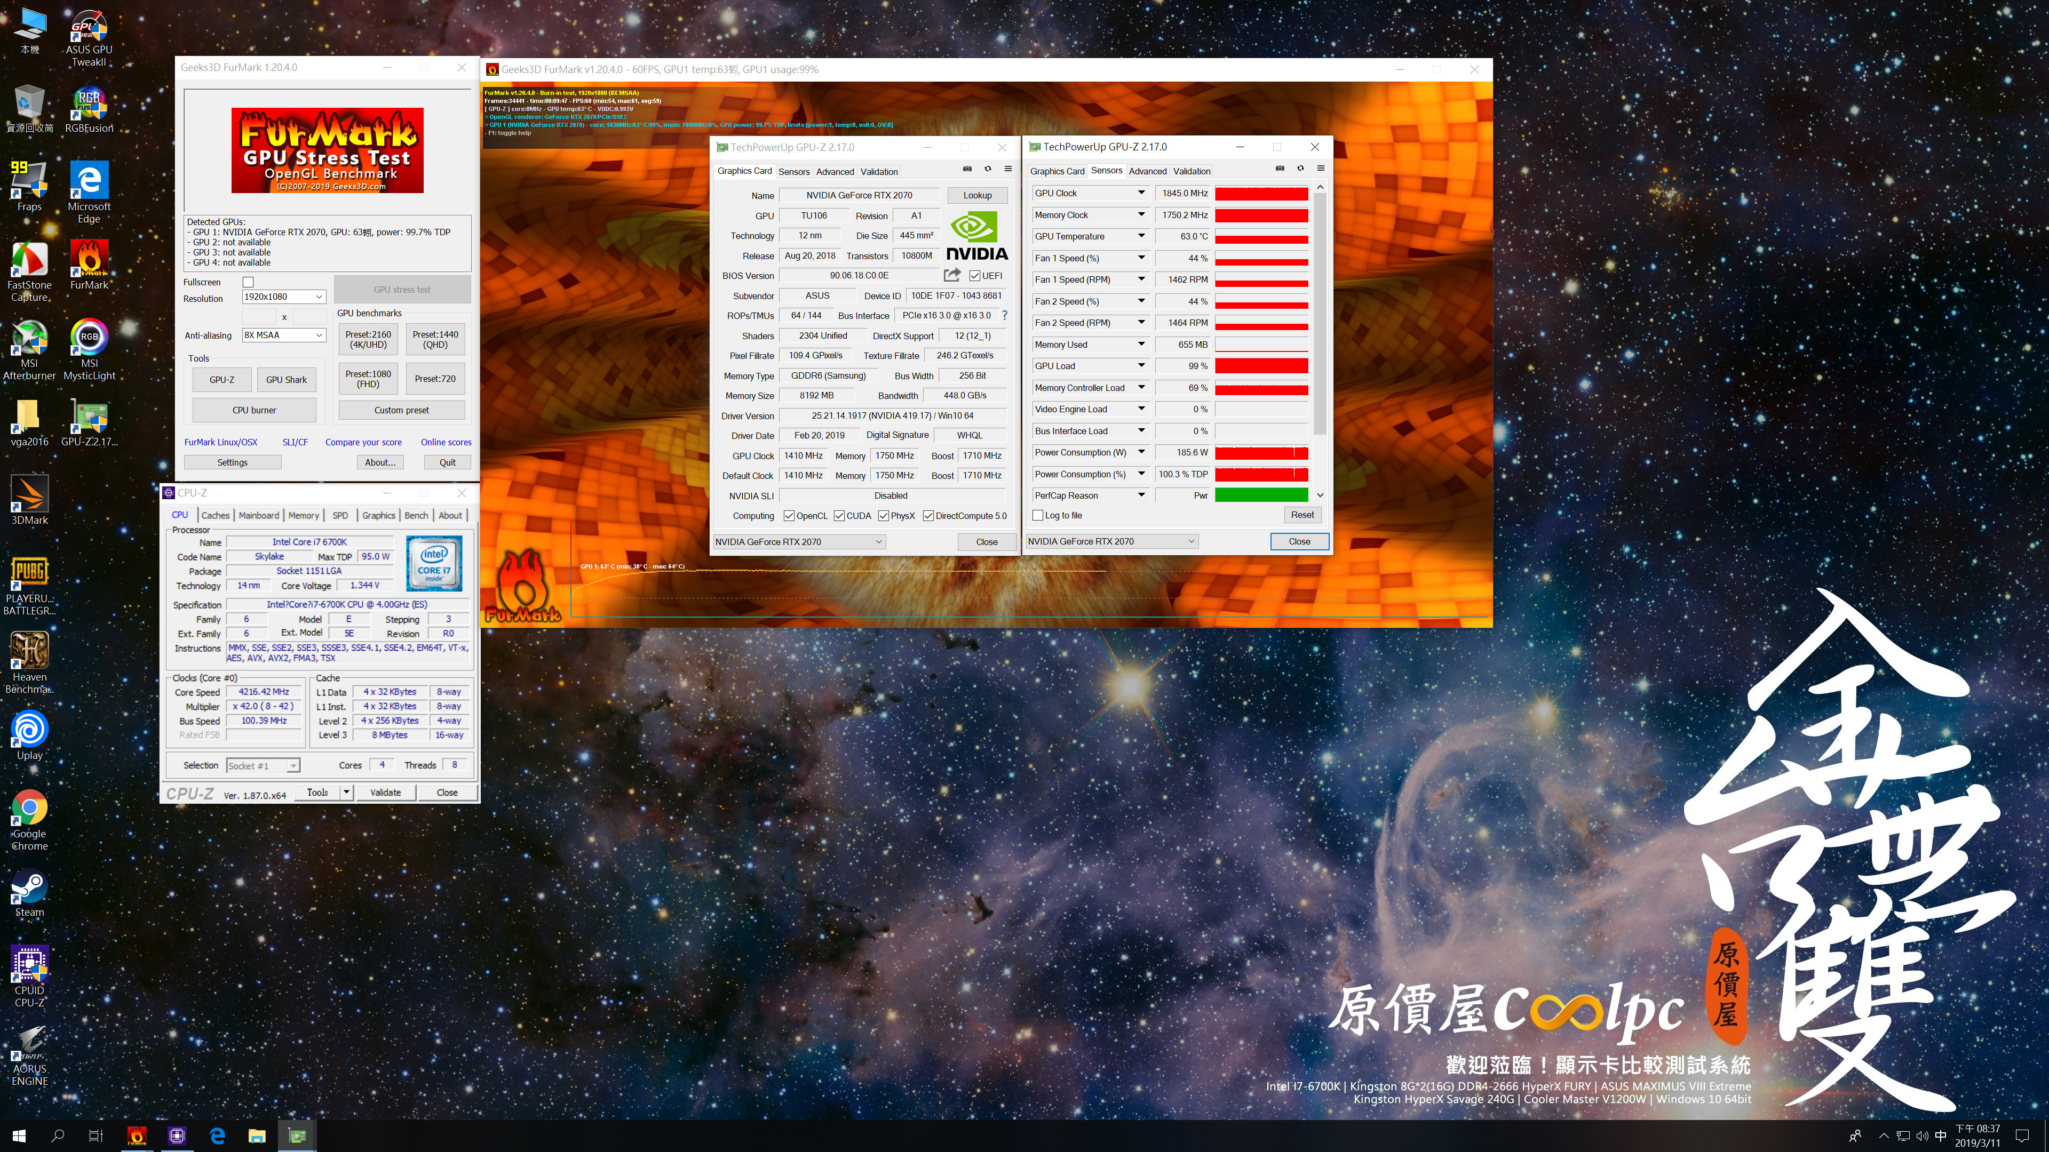The height and width of the screenshot is (1152, 2049).
Task: Open Memory tab in CPU-Z
Action: click(x=303, y=515)
